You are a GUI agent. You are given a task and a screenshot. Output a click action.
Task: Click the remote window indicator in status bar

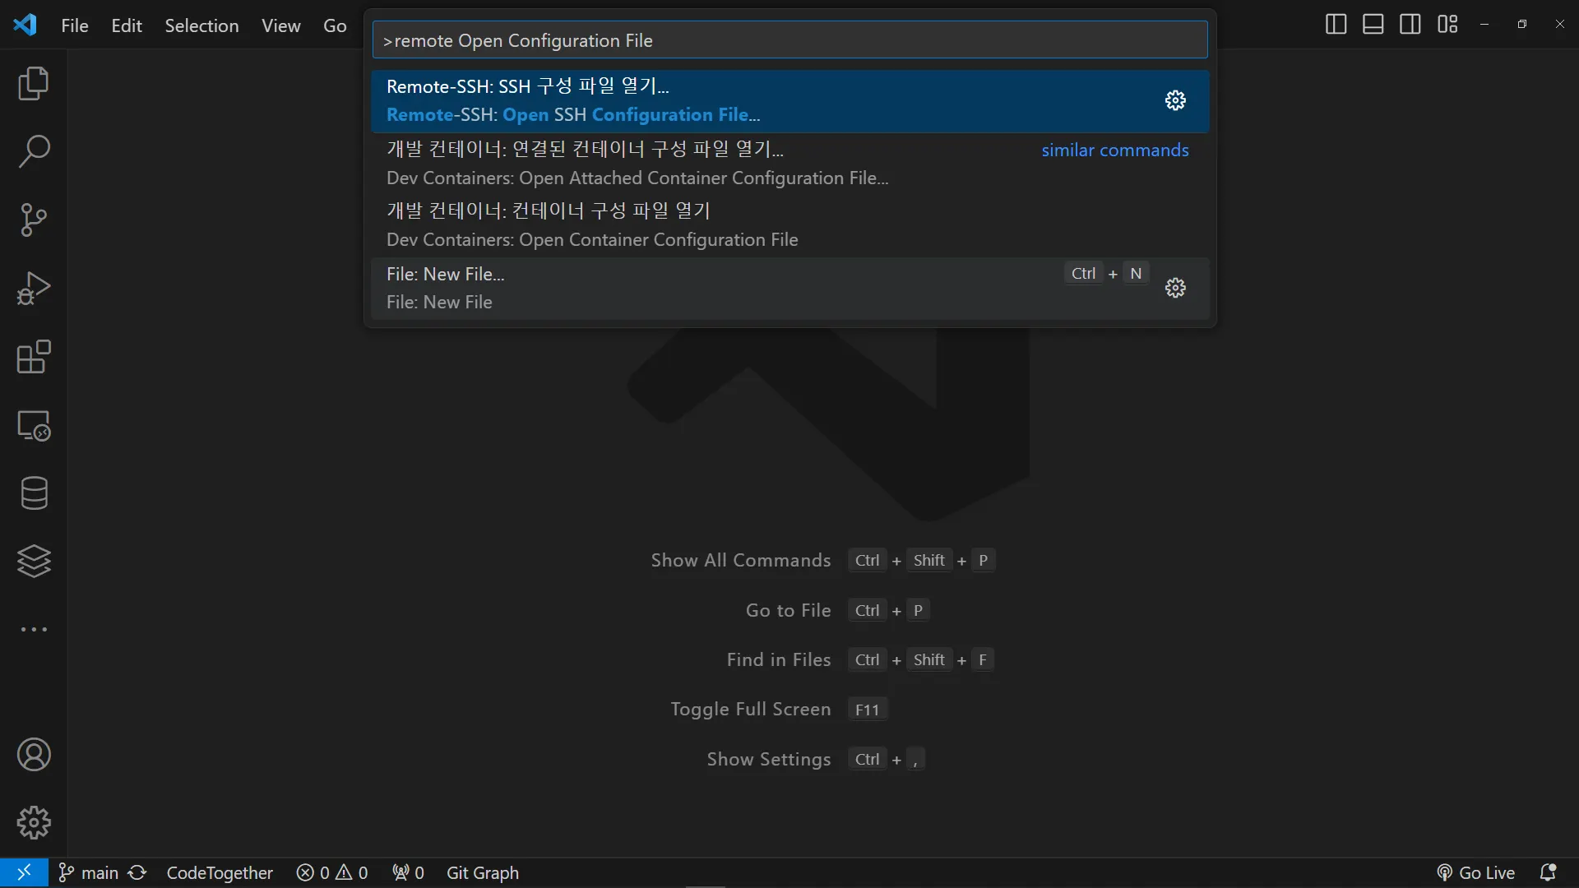(24, 872)
